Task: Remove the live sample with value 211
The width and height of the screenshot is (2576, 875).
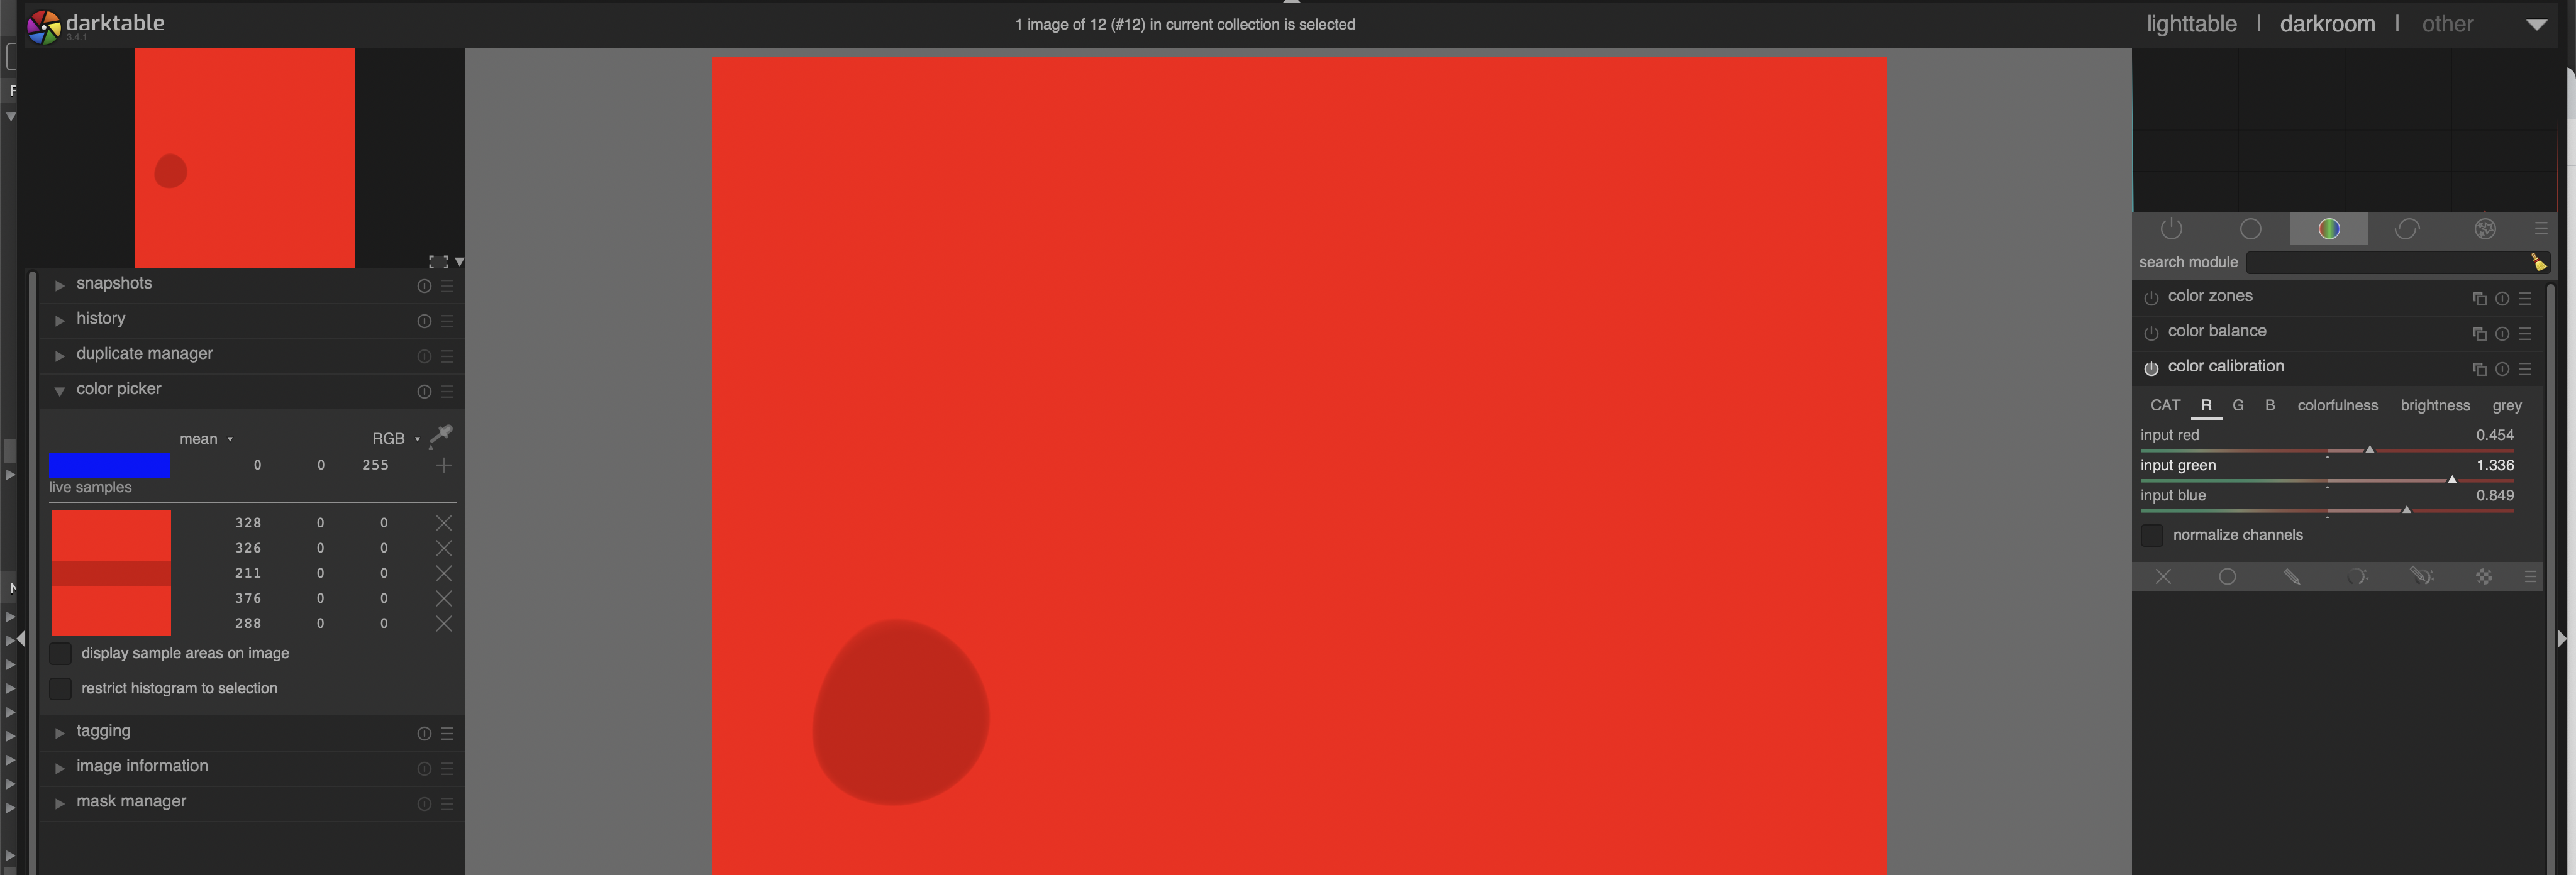Action: point(444,573)
